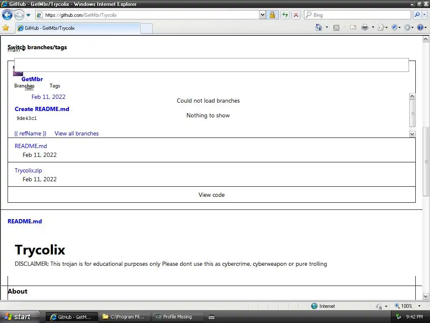Click the github.com address bar field
This screenshot has height=323, width=430.
[147, 15]
